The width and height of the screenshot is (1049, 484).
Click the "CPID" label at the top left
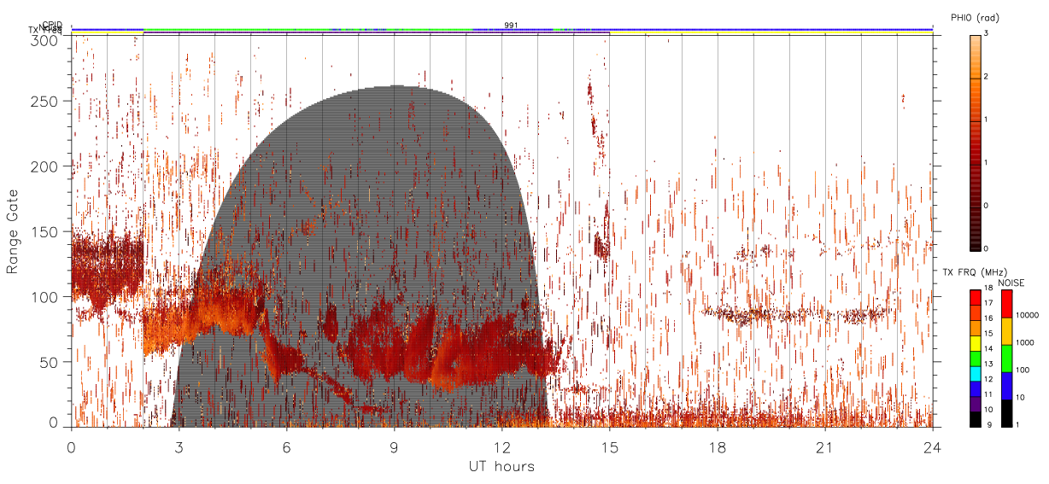pyautogui.click(x=53, y=25)
